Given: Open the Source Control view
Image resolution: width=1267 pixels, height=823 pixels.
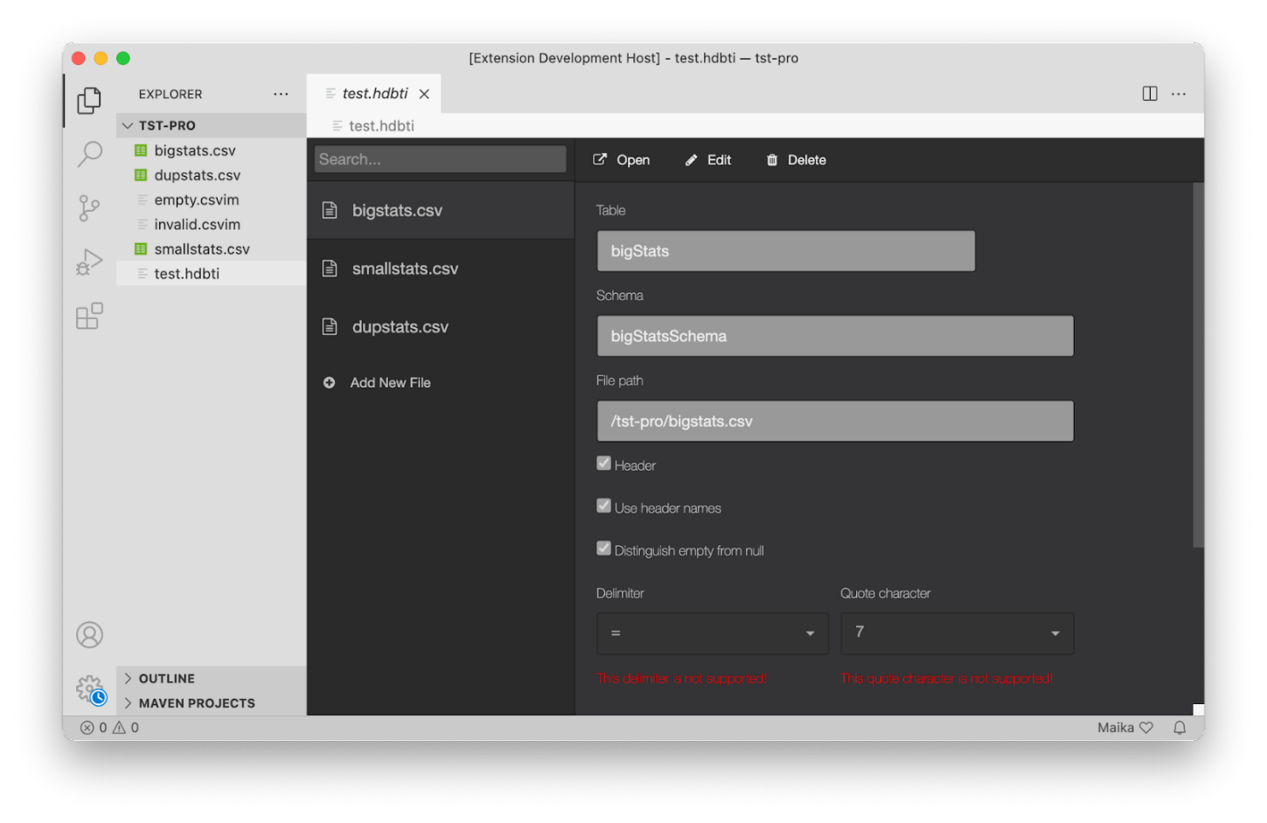Looking at the screenshot, I should [89, 208].
